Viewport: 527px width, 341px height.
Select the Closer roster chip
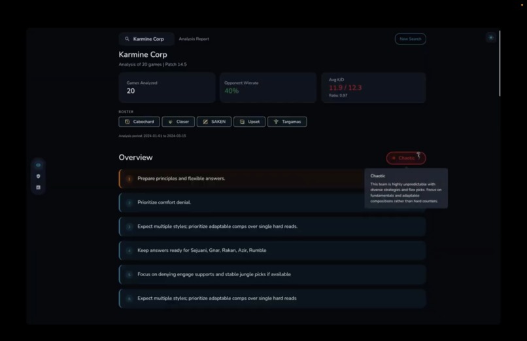178,122
